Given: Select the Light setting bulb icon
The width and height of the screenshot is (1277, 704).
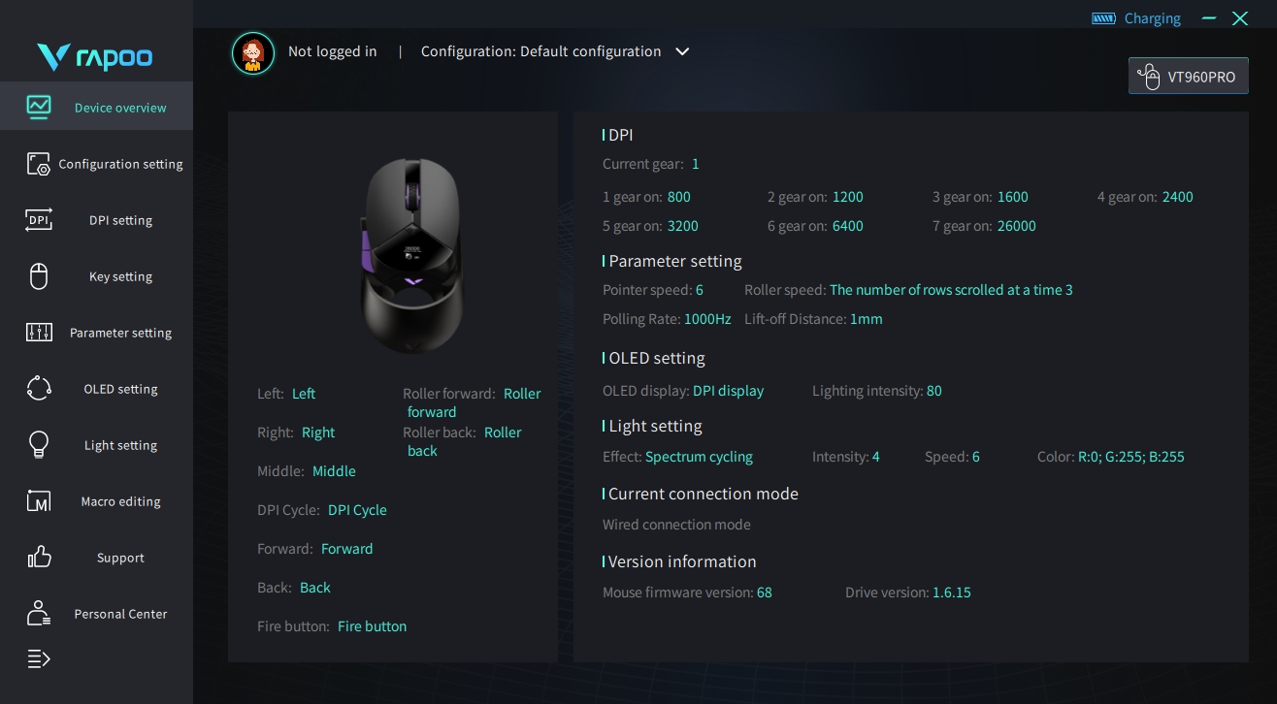Looking at the screenshot, I should point(39,445).
